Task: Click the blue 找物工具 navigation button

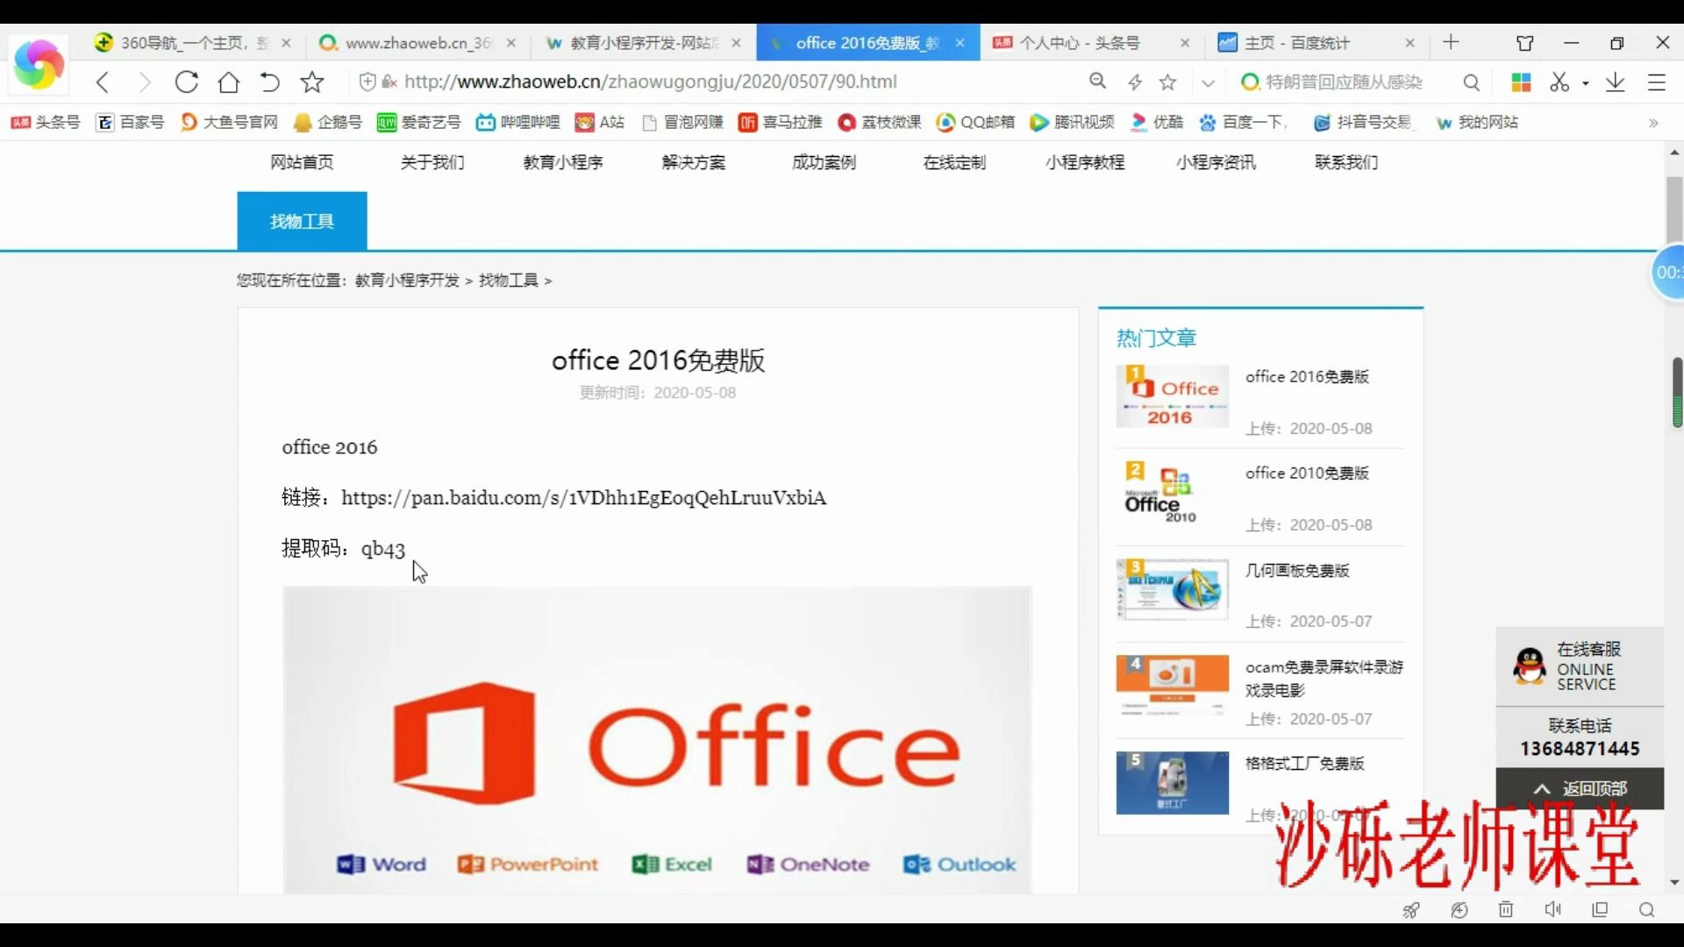Action: 302,221
